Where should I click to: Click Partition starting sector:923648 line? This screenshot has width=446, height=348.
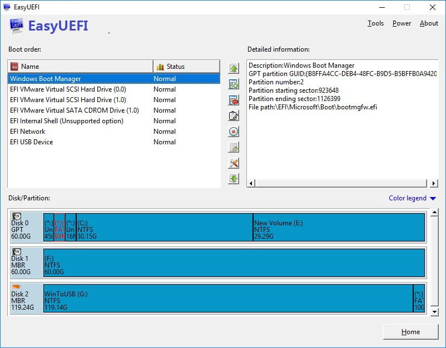pyautogui.click(x=294, y=90)
